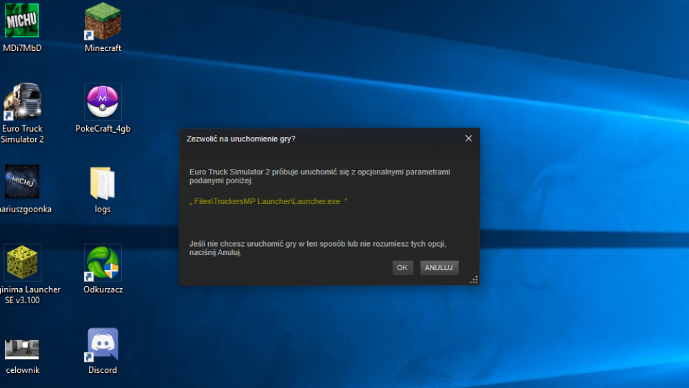Select the MDi7MbD green MICHU icon
This screenshot has width=689, height=388.
coord(22,21)
